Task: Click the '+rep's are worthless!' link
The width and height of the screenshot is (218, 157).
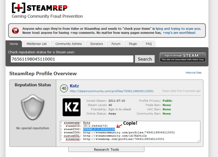Action: (179, 33)
